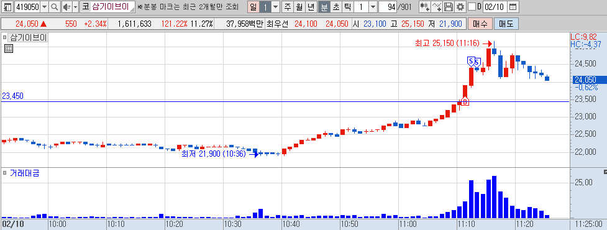This screenshot has height=230, width=607.
Task: Select 월 monthly chart period
Action: pos(299,7)
